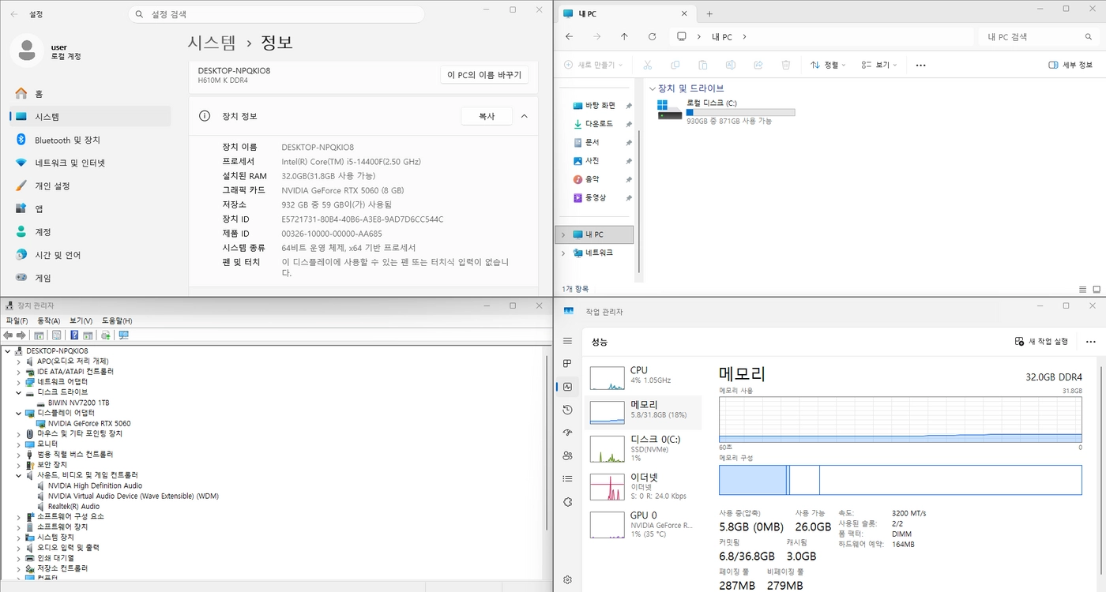Collapse the 장치 및 드라이브 group in Explorer
The image size is (1106, 592).
coord(652,88)
